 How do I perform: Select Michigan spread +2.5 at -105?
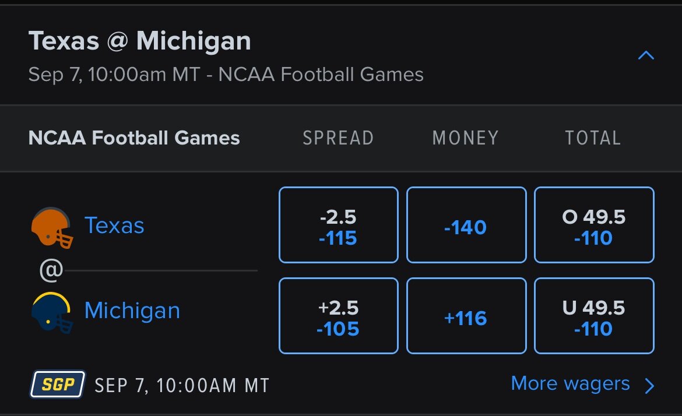pos(339,316)
